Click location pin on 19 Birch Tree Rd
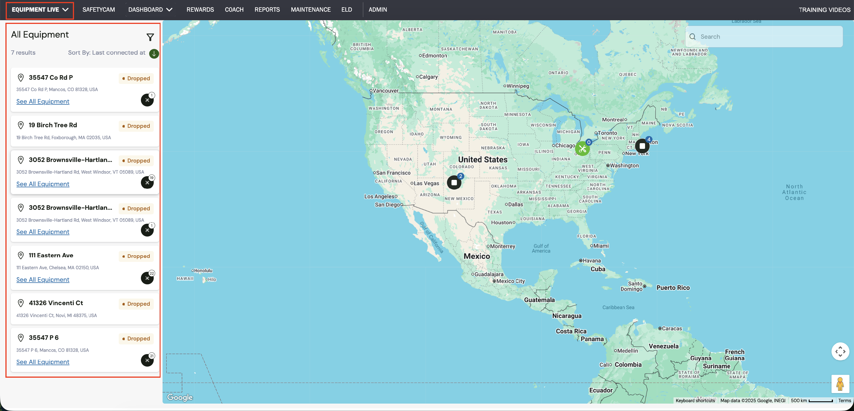The width and height of the screenshot is (854, 411). point(20,125)
